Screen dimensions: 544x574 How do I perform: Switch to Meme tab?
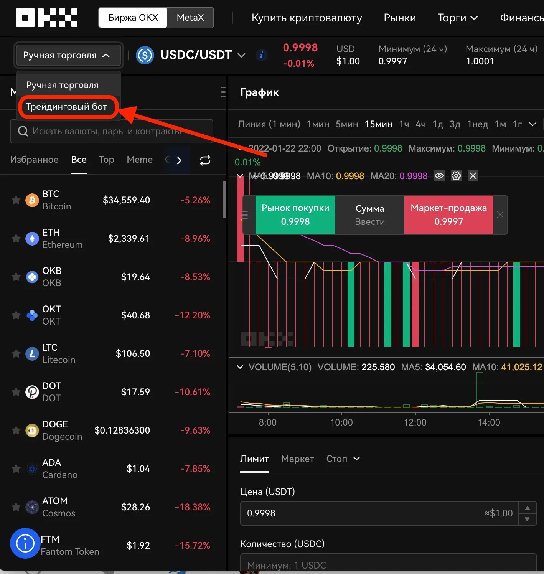click(140, 160)
